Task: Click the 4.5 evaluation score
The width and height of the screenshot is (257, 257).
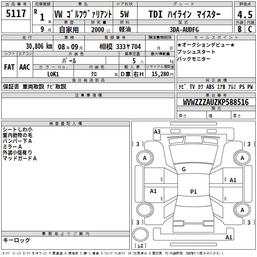Action: [x=245, y=14]
